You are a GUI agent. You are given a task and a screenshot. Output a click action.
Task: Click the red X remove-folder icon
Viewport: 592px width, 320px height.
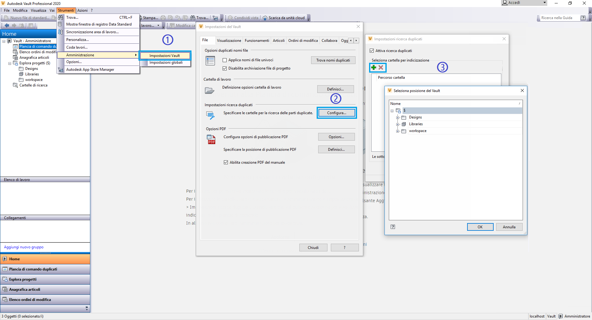381,67
